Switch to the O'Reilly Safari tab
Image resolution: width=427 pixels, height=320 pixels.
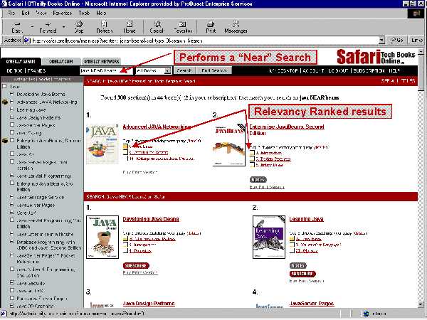21,61
